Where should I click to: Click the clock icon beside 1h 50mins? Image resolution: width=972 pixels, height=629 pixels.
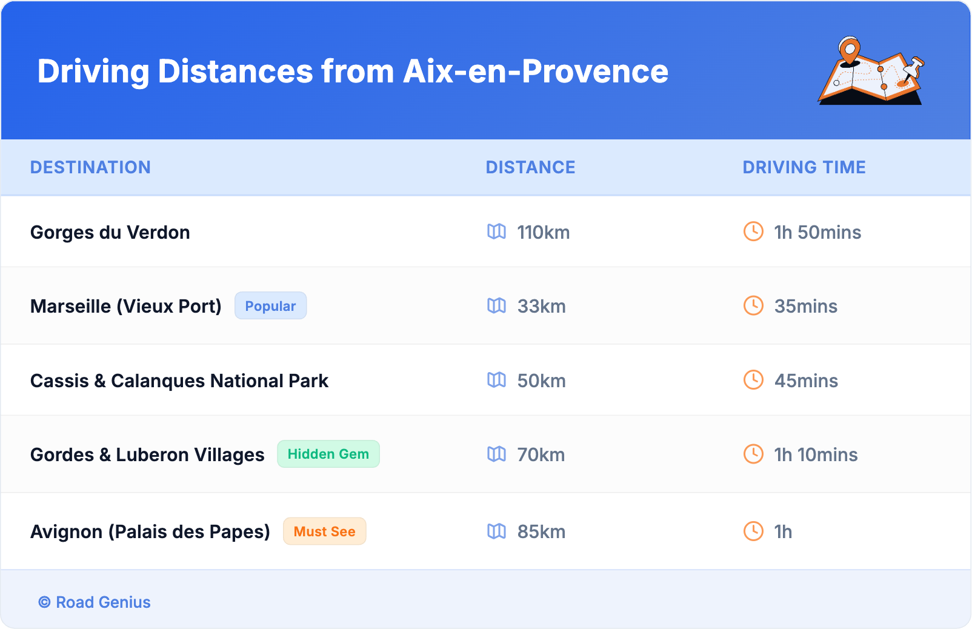[753, 231]
